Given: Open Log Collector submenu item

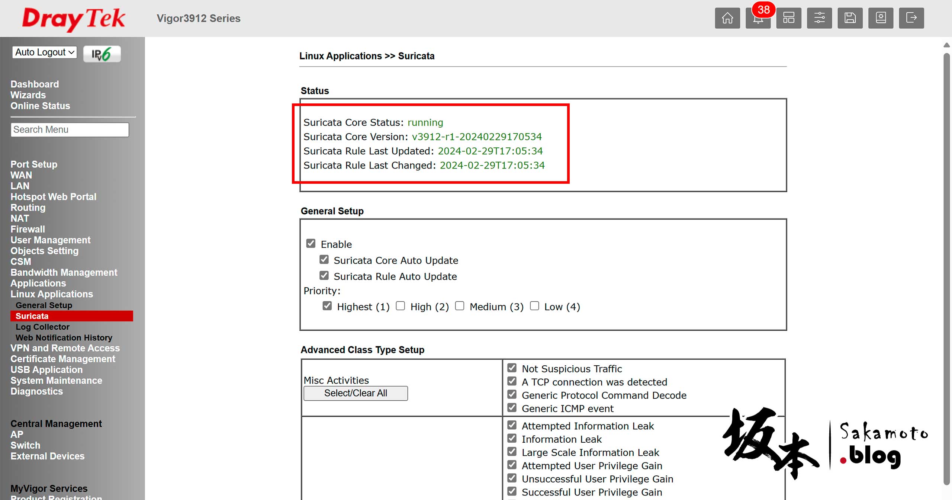Looking at the screenshot, I should [x=42, y=327].
